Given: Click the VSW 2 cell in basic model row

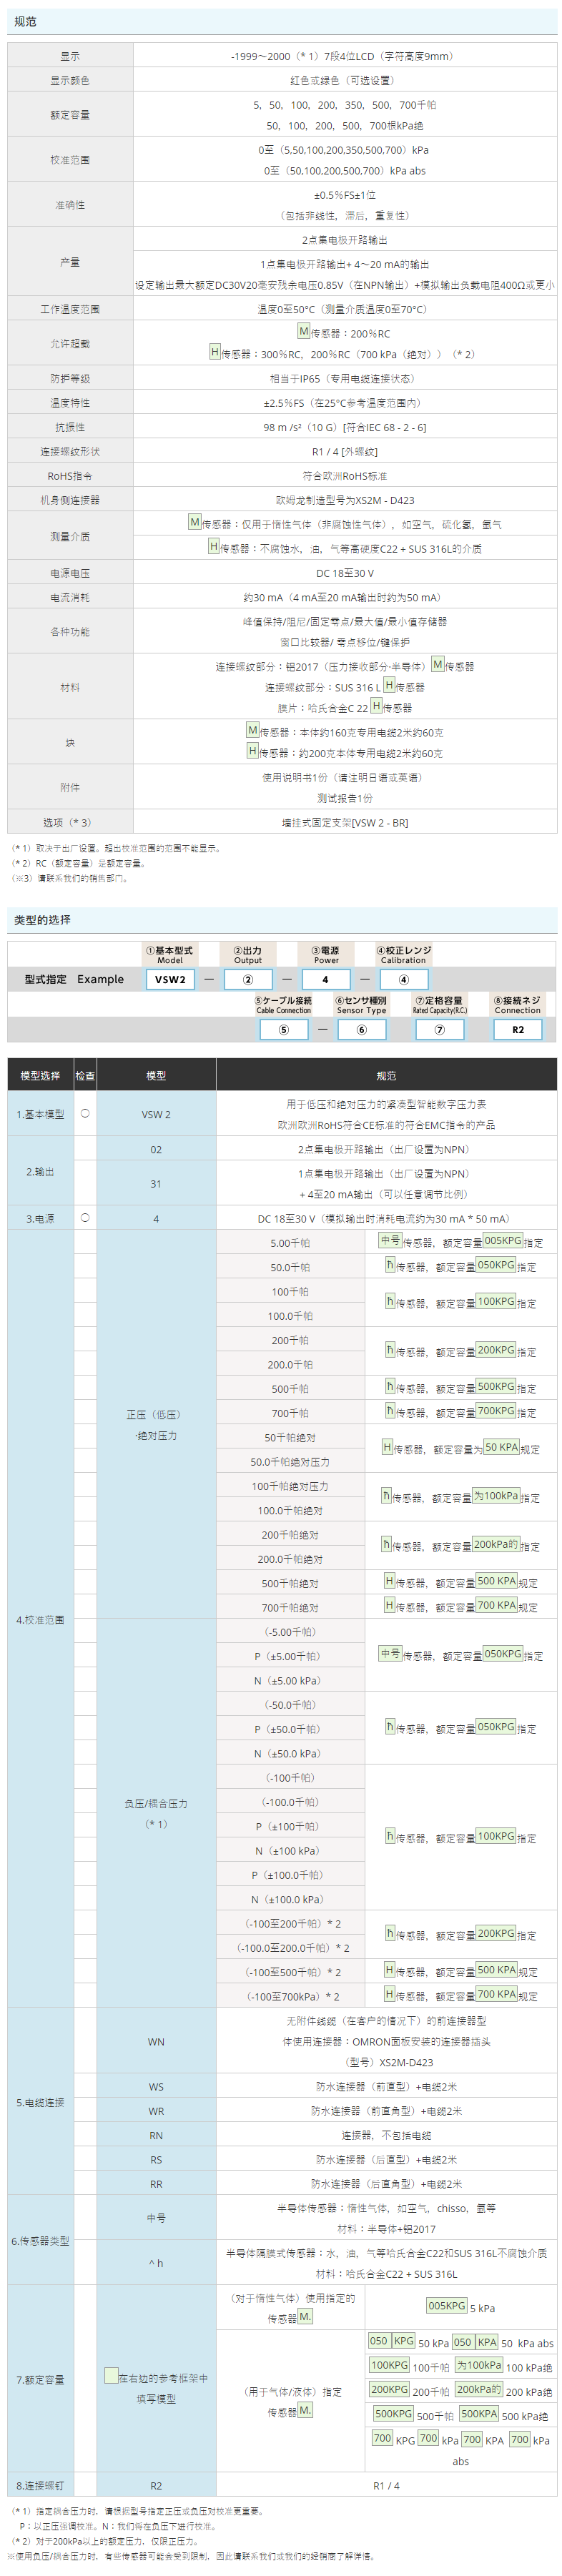Looking at the screenshot, I should pyautogui.click(x=156, y=1114).
